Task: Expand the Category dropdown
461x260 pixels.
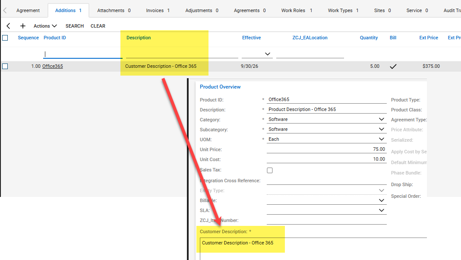Action: coord(381,119)
